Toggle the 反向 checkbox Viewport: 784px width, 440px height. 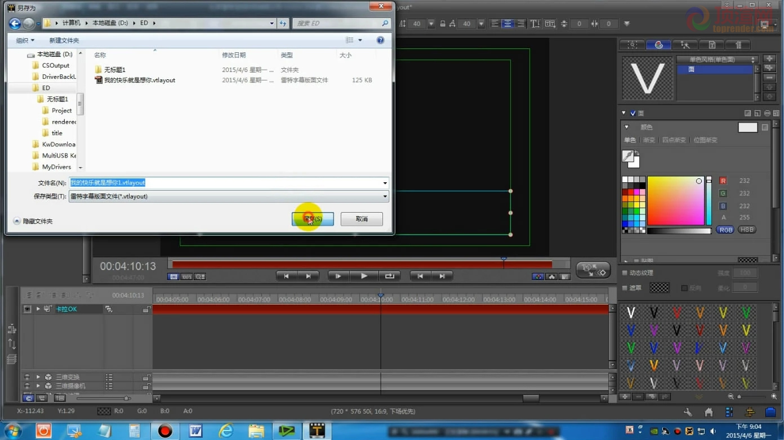coord(684,288)
